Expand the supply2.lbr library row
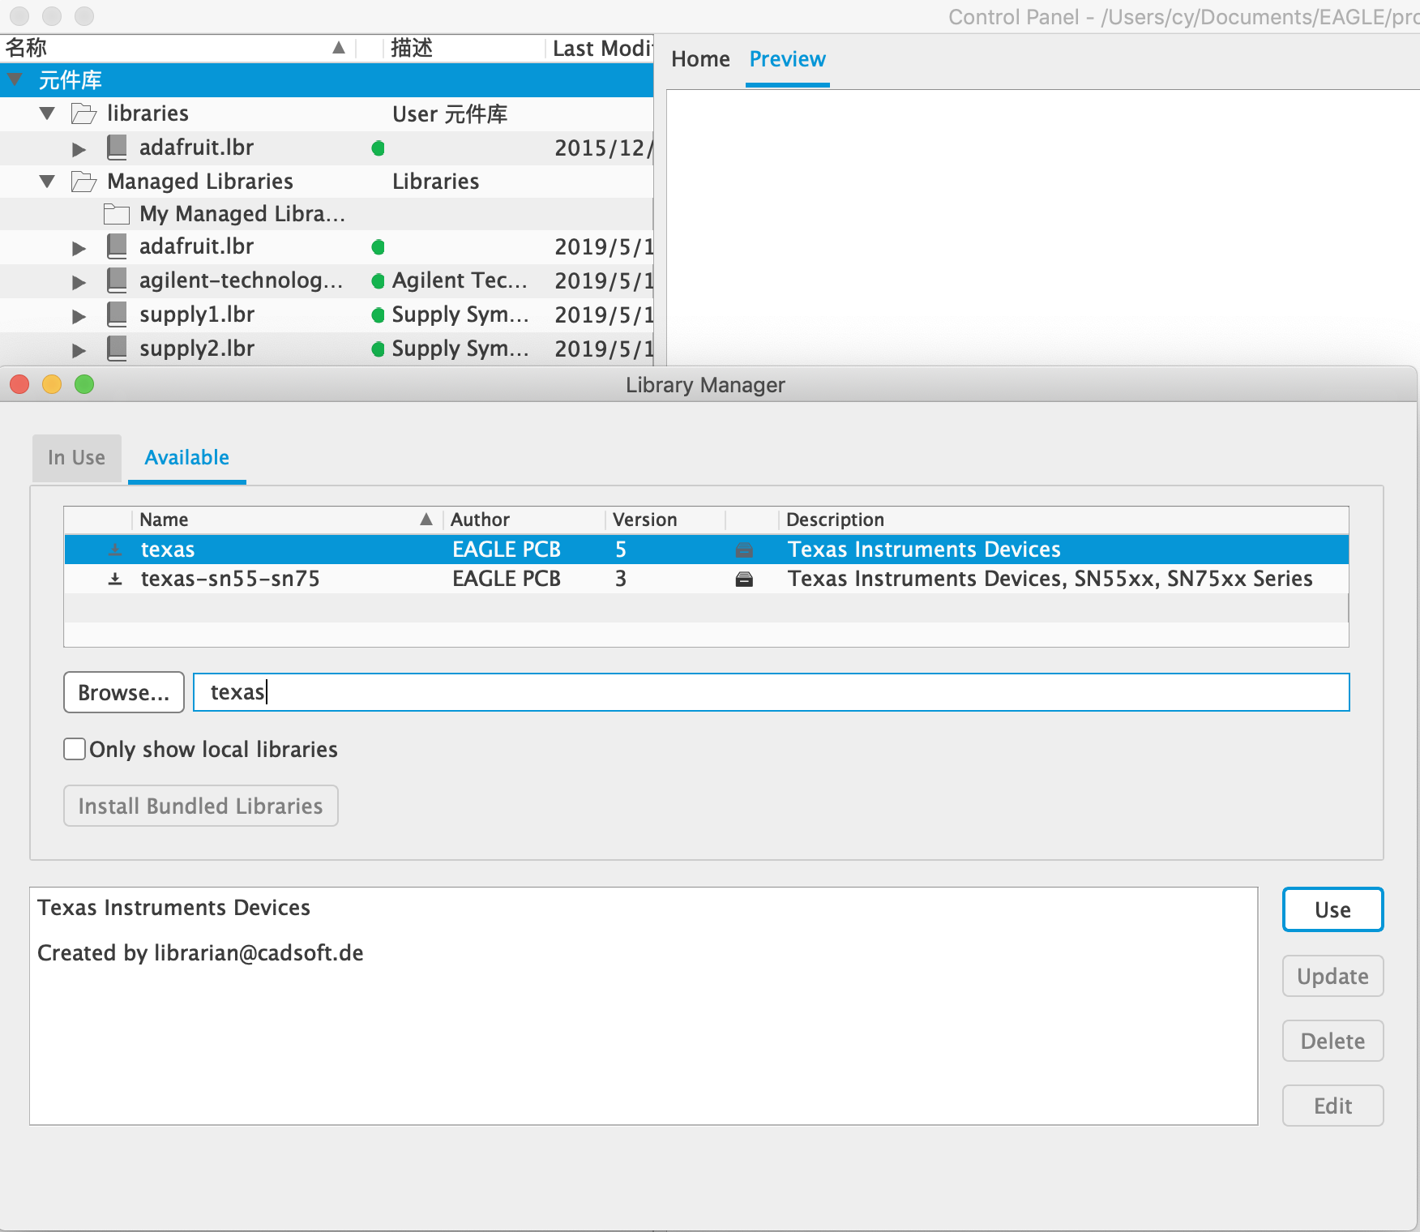1420x1232 pixels. pos(79,350)
